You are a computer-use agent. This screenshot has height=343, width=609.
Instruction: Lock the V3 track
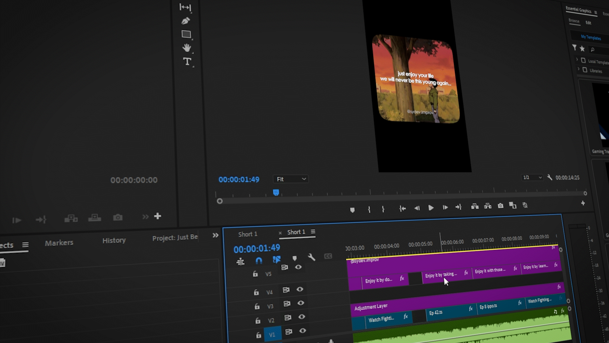tap(257, 306)
